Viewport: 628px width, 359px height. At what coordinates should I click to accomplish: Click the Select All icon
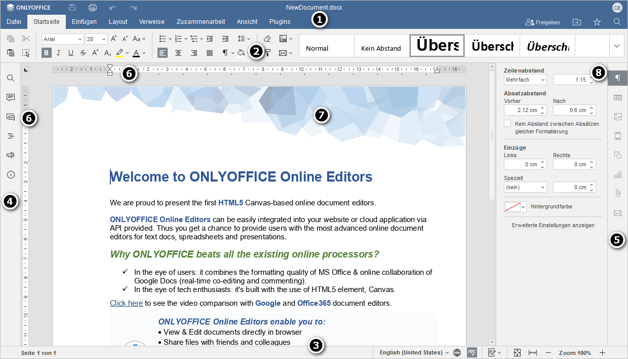coord(26,53)
